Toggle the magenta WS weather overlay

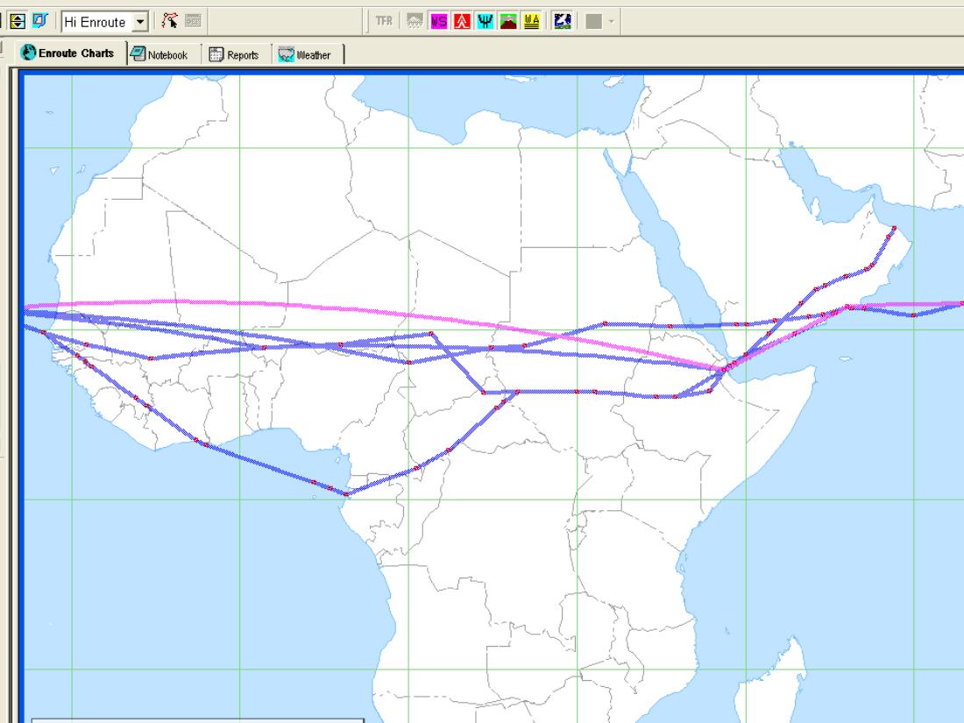pyautogui.click(x=438, y=22)
